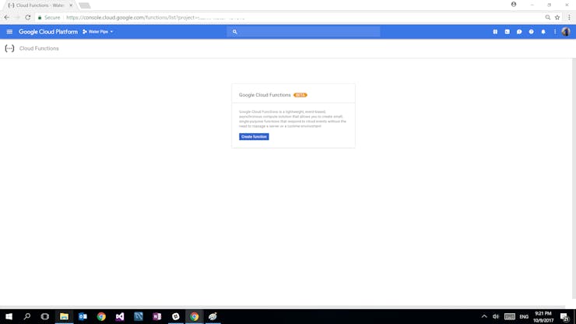Click the zoom magnifier icon in address bar
The height and width of the screenshot is (324, 576).
pyautogui.click(x=548, y=17)
